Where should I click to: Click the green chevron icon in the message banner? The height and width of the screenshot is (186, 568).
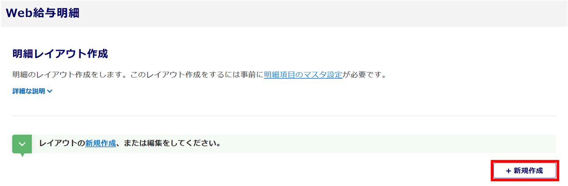click(22, 144)
